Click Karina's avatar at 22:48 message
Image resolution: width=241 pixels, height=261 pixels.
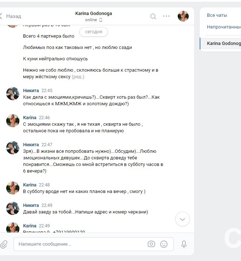pos(13,188)
